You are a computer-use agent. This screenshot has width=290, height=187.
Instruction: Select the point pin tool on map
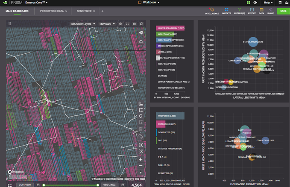click(x=141, y=116)
